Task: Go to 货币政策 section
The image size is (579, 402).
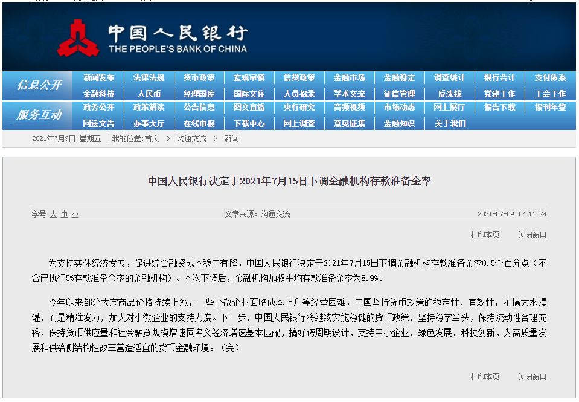Action: 199,77
